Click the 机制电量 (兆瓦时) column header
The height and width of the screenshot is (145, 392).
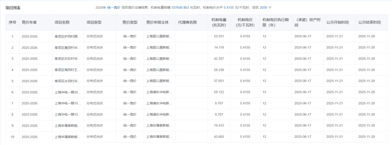[219, 22]
